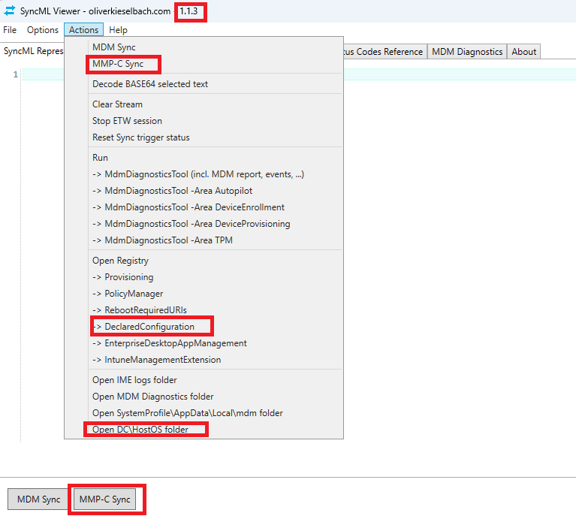Switch to MDM Diagnostics tab
576x516 pixels.
tap(467, 52)
